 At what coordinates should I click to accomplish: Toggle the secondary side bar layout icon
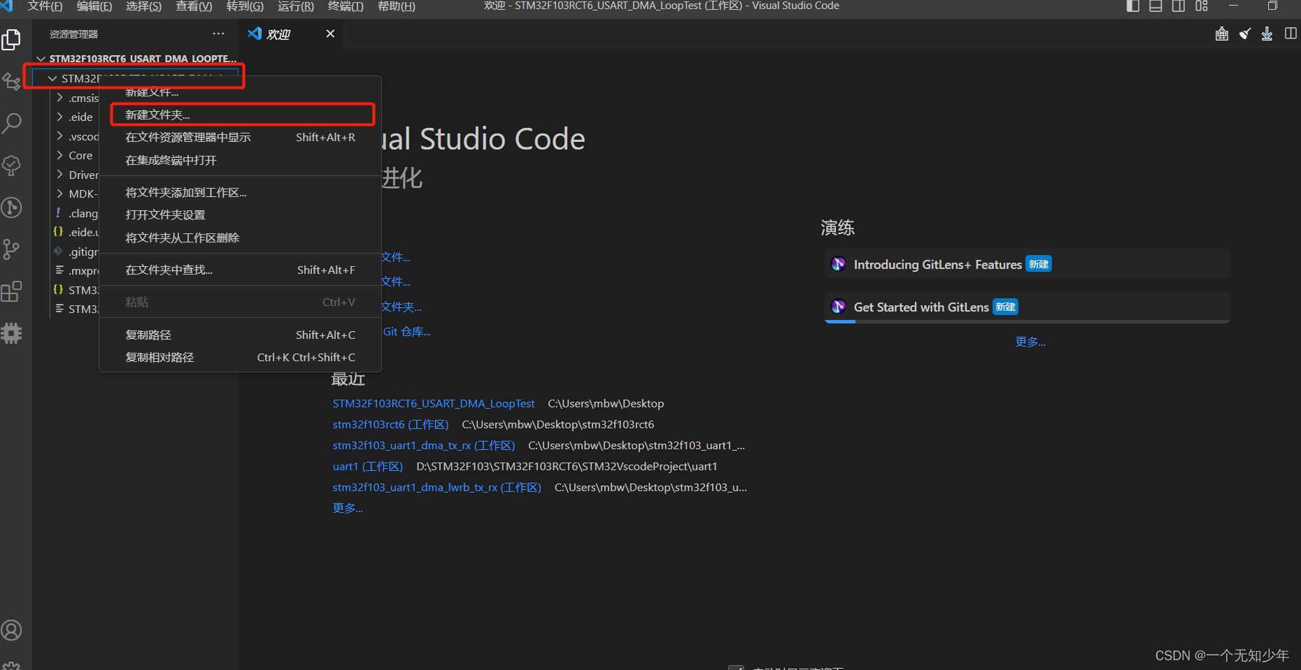click(x=1179, y=6)
